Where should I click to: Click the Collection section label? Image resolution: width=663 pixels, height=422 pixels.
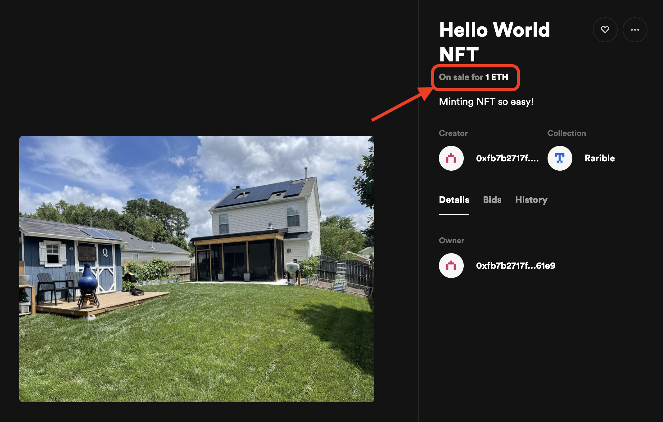566,133
